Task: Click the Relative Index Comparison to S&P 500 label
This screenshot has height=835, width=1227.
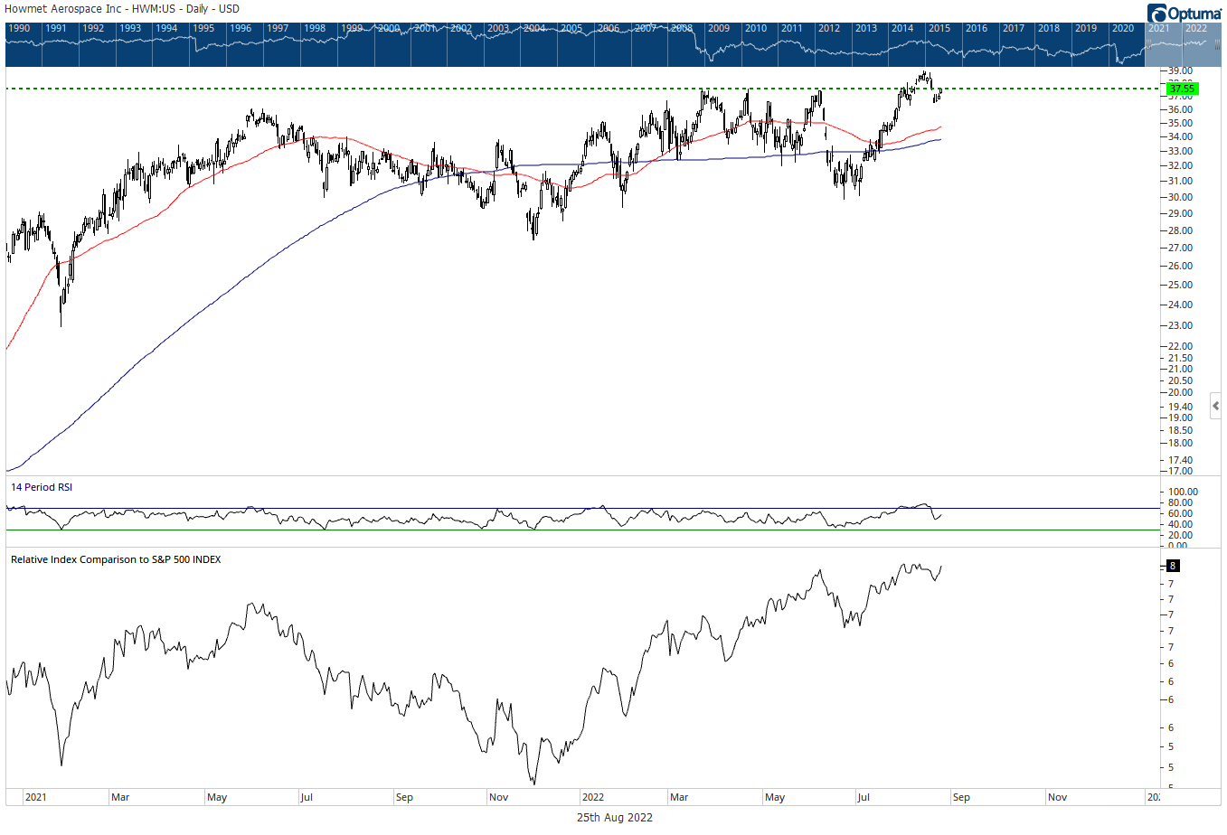Action: point(116,559)
